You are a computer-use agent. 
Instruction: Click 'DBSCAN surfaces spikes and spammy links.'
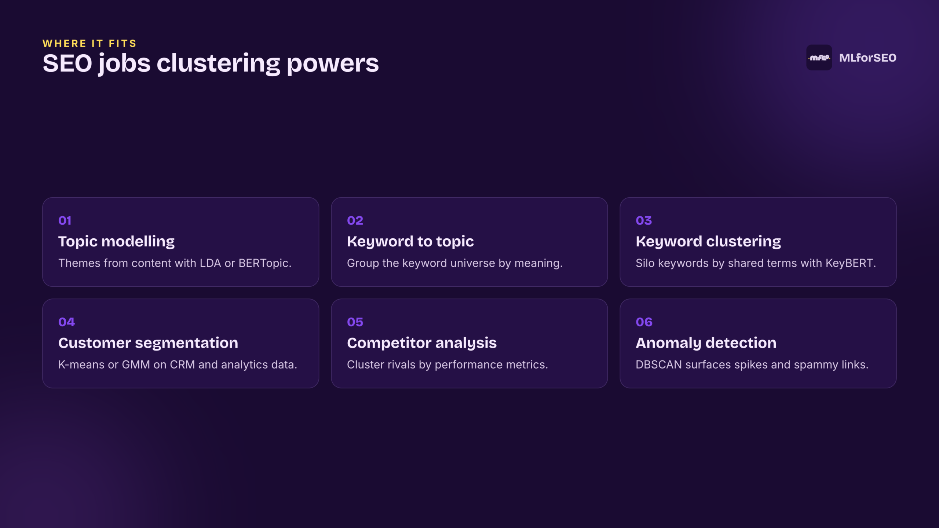pos(752,365)
